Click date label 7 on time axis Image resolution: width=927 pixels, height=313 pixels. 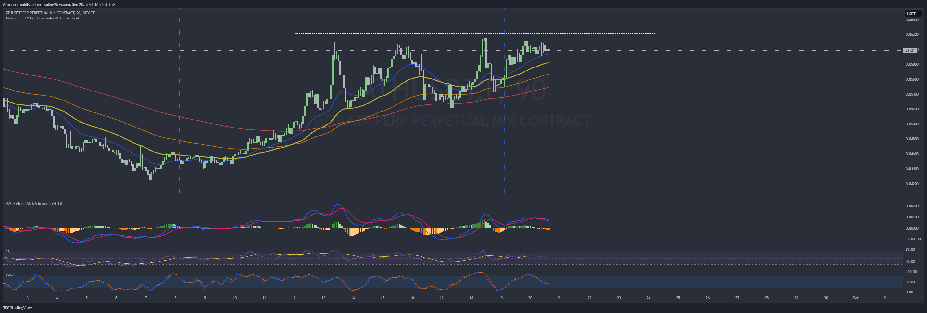(146, 298)
